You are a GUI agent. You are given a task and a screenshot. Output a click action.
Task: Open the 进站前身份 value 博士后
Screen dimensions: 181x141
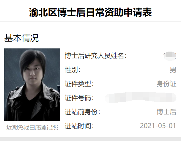pyautogui.click(x=166, y=112)
